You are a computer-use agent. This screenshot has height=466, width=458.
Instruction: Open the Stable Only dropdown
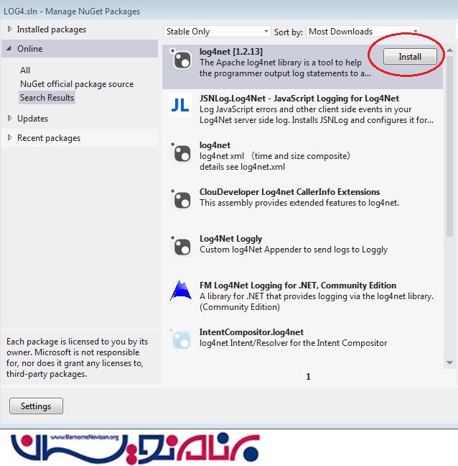click(x=217, y=32)
